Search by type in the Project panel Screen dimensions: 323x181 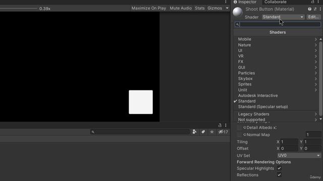[194, 132]
